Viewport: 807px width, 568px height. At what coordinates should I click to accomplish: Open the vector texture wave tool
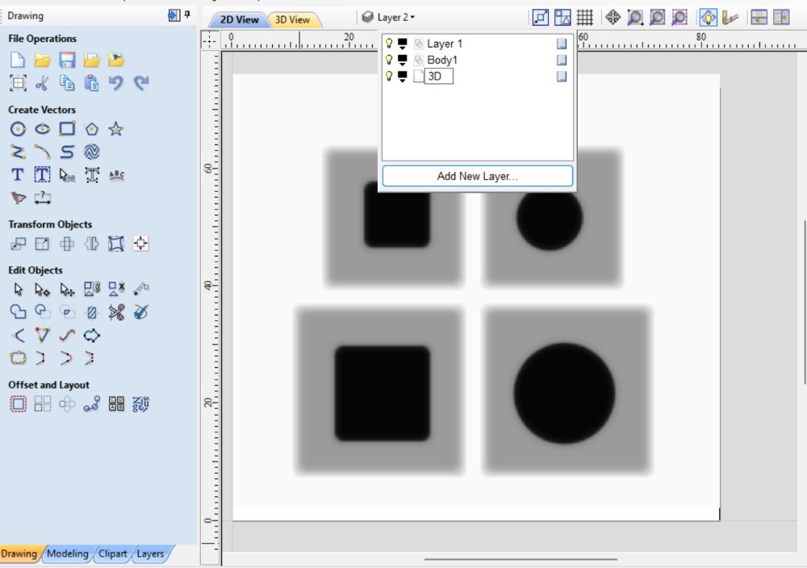92,152
